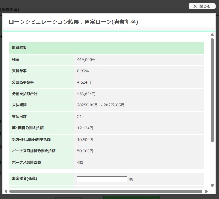Image resolution: width=219 pixels, height=199 pixels.
Task: Click the horizontal scrollbar left arrow
Action: pos(6,191)
